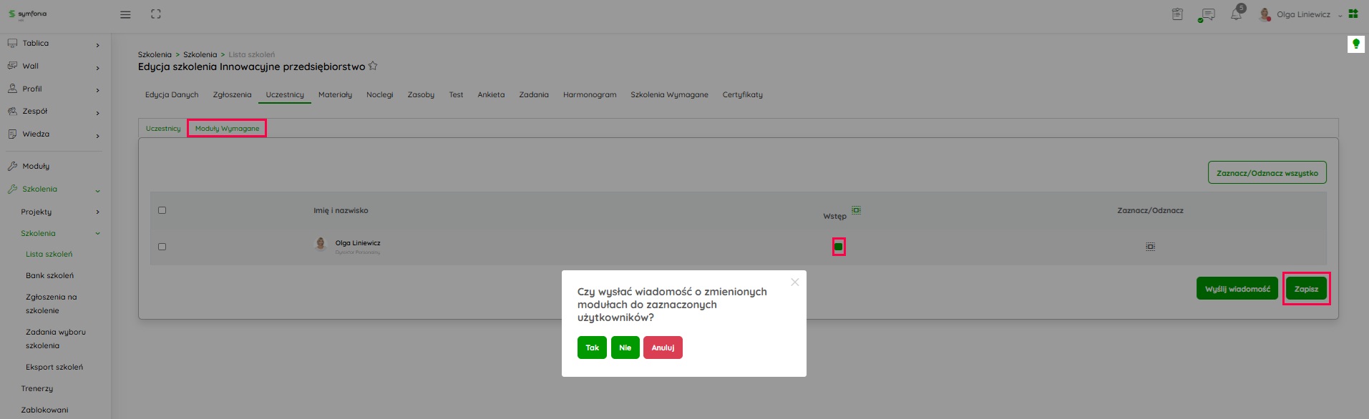Check the Olga Liniewicz row checkbox
This screenshot has height=419, width=1369.
tap(162, 247)
